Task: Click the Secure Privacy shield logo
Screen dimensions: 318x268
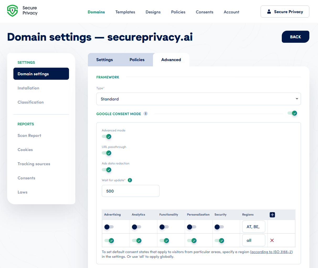Action: 12,11
